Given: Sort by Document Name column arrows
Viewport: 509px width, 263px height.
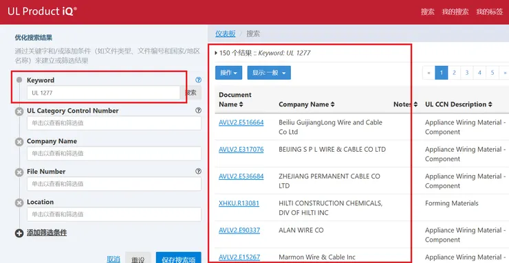Looking at the screenshot, I should [241, 104].
